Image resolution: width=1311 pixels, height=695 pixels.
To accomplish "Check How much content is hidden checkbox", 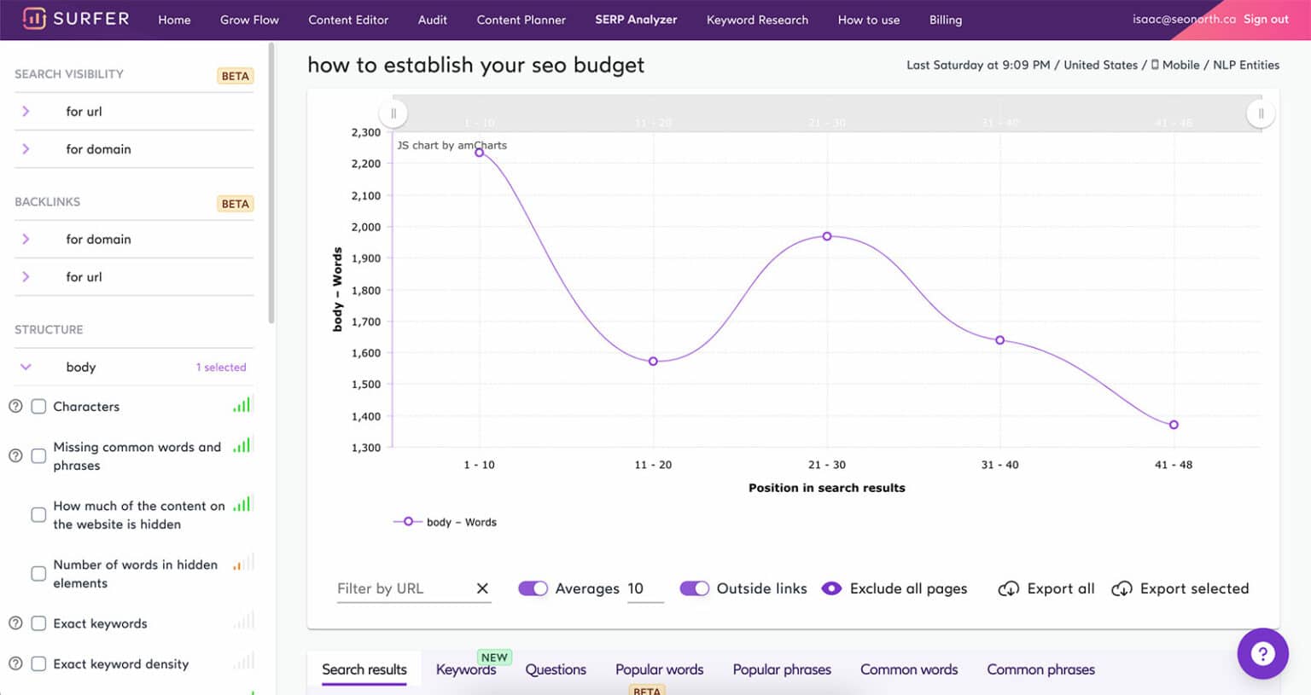I will tap(38, 515).
